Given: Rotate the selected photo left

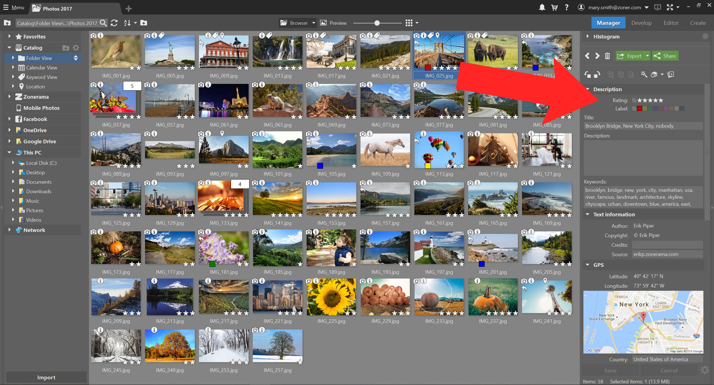Looking at the screenshot, I should coord(587,74).
